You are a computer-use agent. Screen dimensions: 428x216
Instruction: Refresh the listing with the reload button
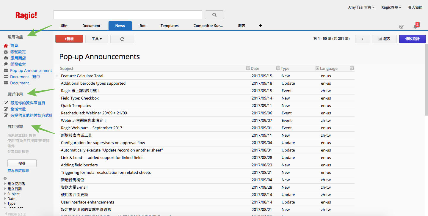[x=122, y=39]
